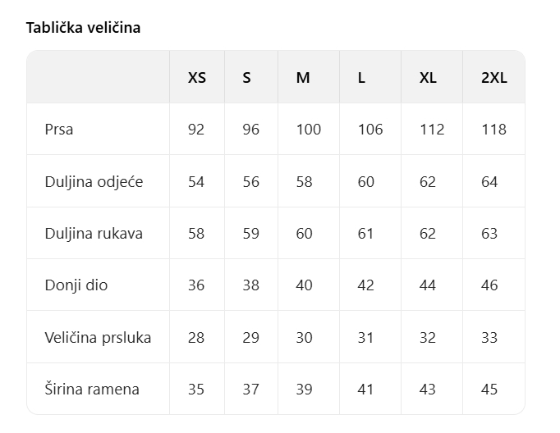
Task: Select Širina ramena value 45
Action: point(489,390)
